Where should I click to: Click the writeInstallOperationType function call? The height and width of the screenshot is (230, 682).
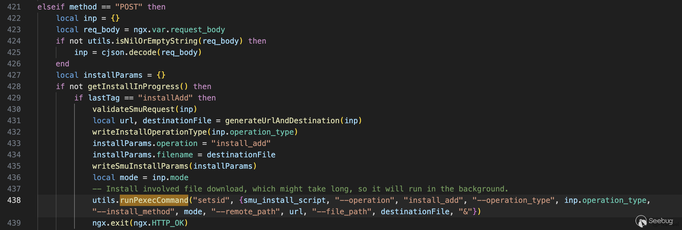149,132
